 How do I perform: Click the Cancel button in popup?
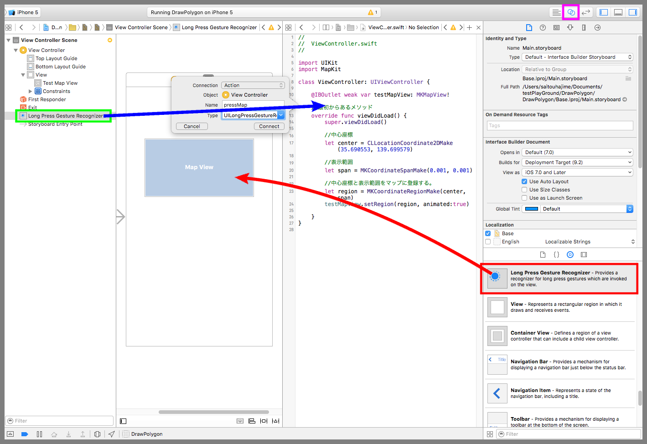[192, 126]
